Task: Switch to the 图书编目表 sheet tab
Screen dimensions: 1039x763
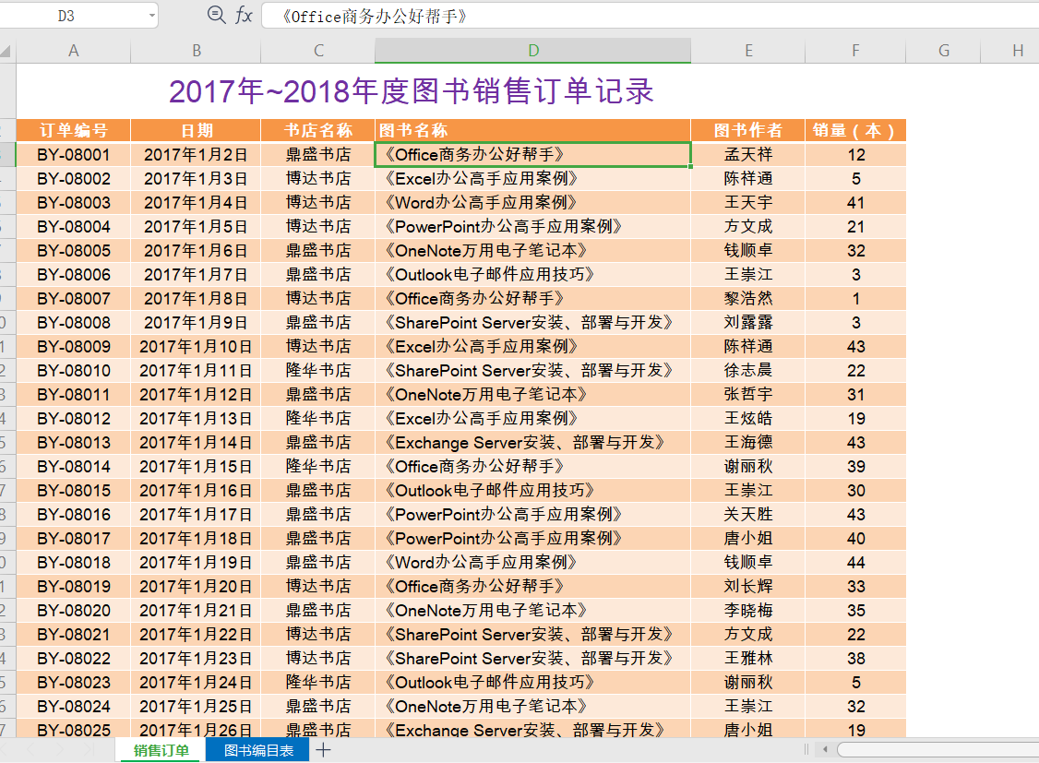Action: coord(257,750)
